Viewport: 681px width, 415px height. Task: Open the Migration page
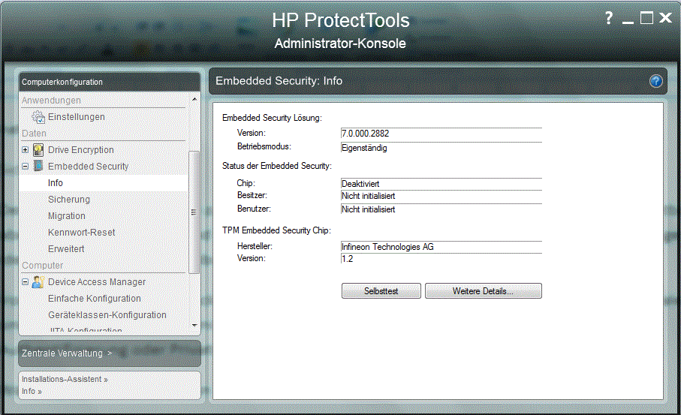point(67,215)
